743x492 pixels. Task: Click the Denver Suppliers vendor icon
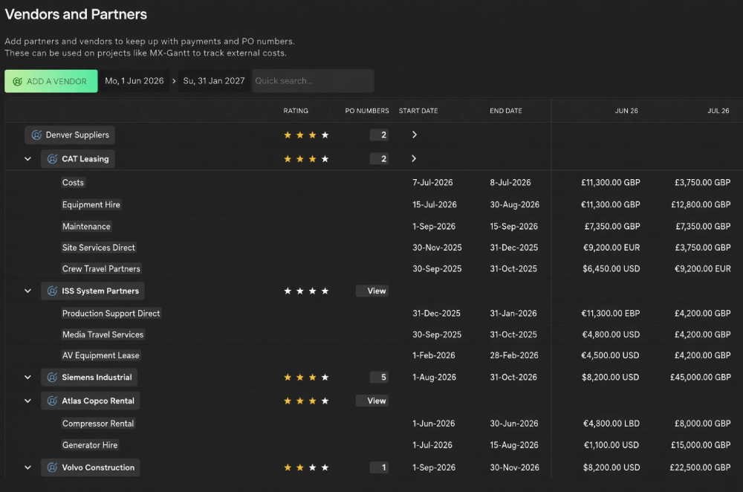36,135
